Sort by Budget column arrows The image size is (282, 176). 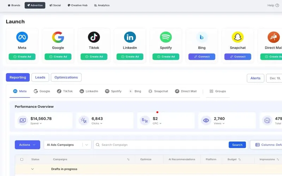(x=239, y=159)
